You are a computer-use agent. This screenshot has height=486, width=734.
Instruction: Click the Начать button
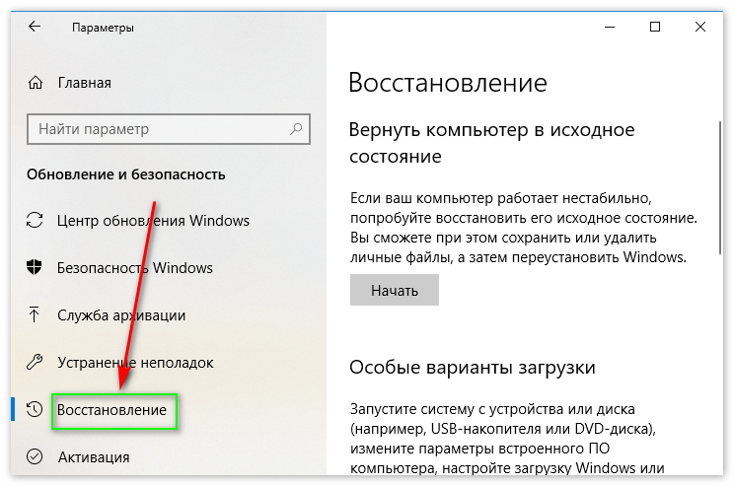395,290
